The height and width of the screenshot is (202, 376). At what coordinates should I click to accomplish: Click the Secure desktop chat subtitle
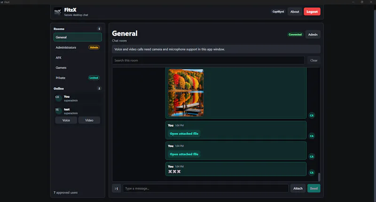76,15
